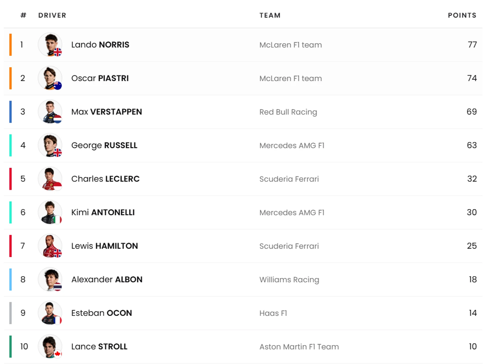Screen dimensions: 491x364
Task: Click the Haas F1 team name
Action: point(273,313)
